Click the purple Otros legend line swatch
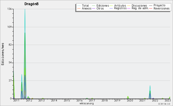The image size is (173, 106). click(x=93, y=8)
